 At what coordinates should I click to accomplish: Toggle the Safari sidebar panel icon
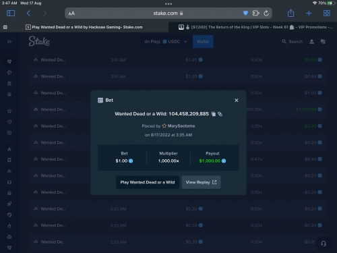pos(11,13)
